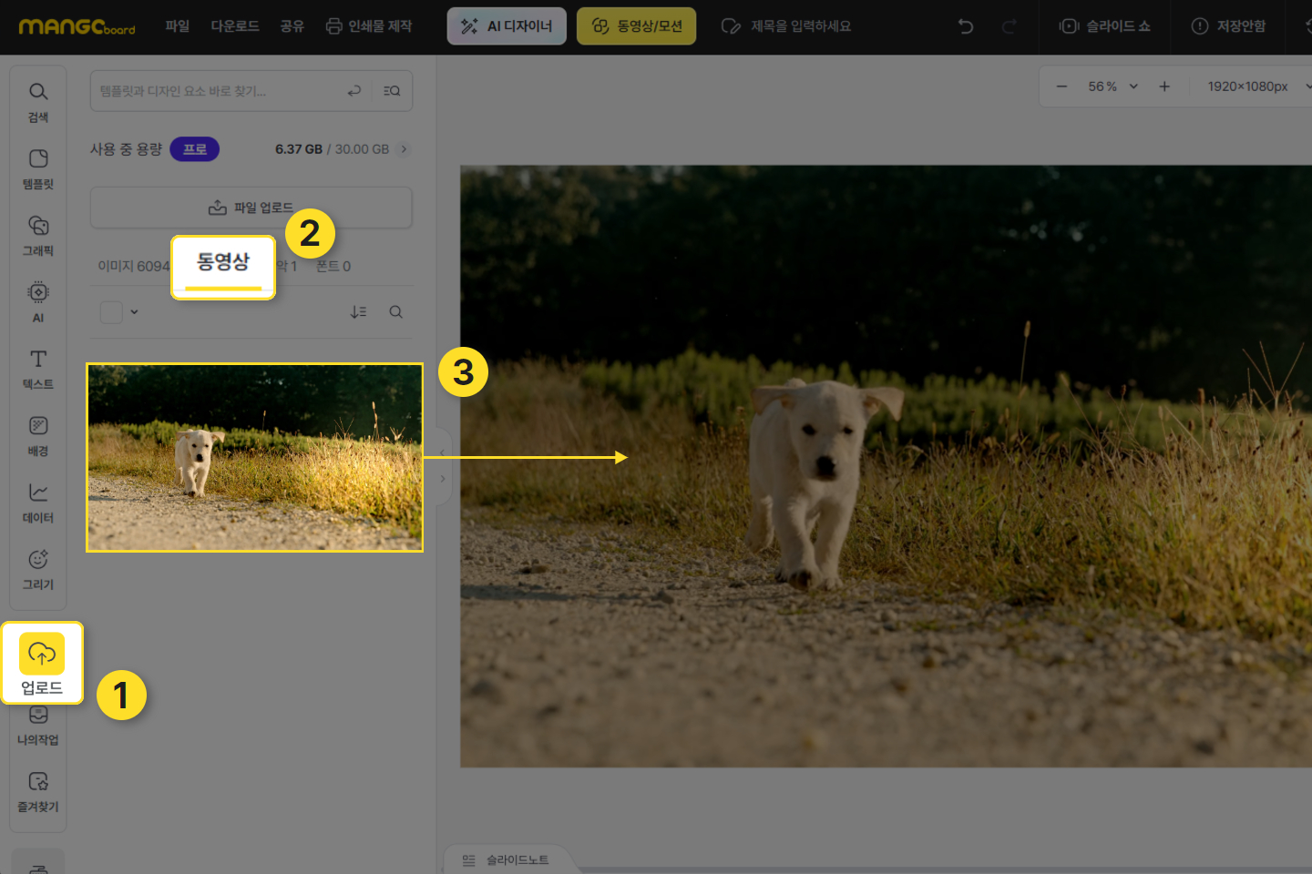Click the AI 디자이너 button
Screen dimensions: 1312x874
point(507,26)
